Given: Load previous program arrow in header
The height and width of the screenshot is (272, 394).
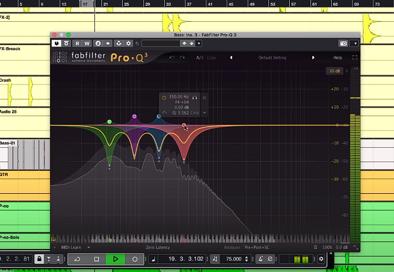Looking at the screenshot, I should coord(184,43).
